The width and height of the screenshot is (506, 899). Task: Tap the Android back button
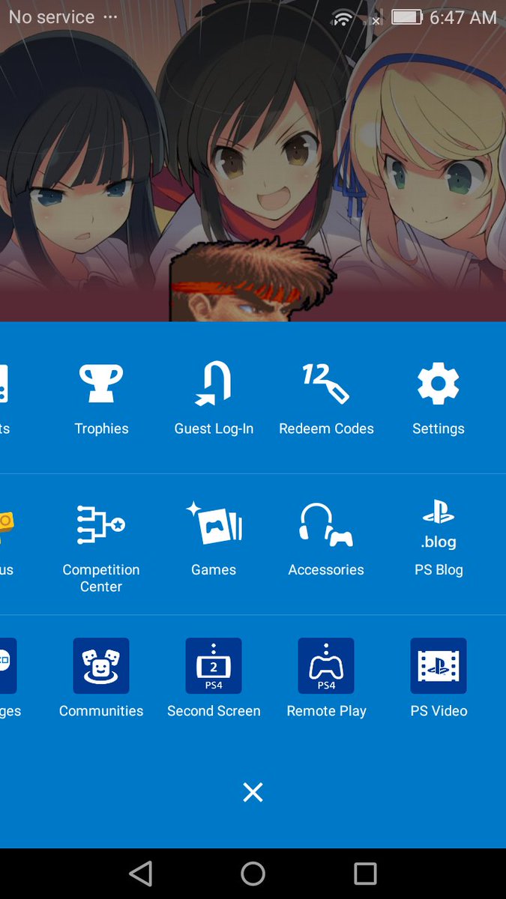(x=140, y=874)
